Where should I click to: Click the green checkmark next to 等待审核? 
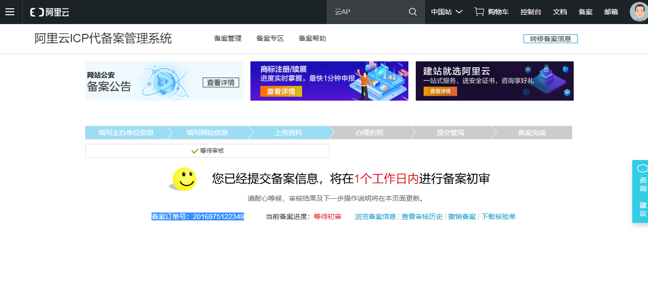(x=195, y=151)
